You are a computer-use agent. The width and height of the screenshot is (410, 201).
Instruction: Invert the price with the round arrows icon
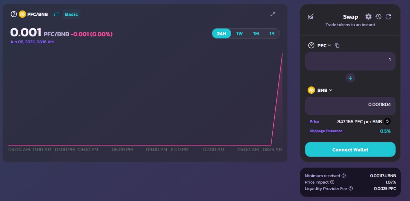[387, 121]
